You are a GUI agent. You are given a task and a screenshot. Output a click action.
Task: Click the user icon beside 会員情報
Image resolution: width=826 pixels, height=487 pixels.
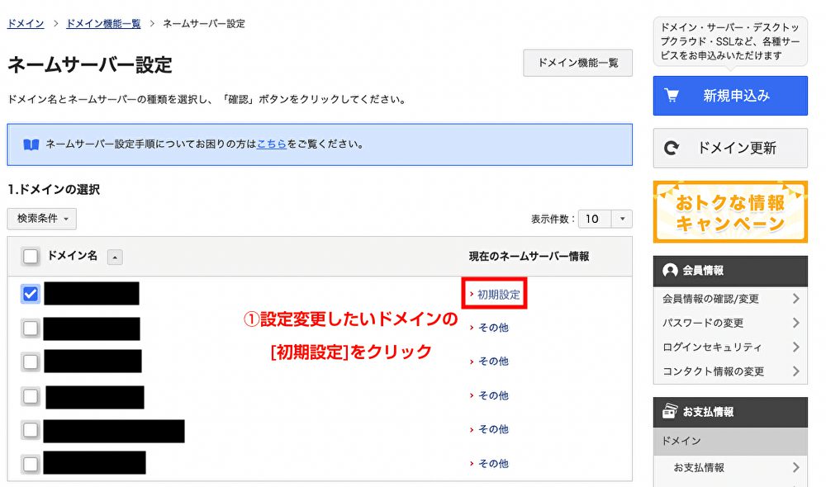670,271
